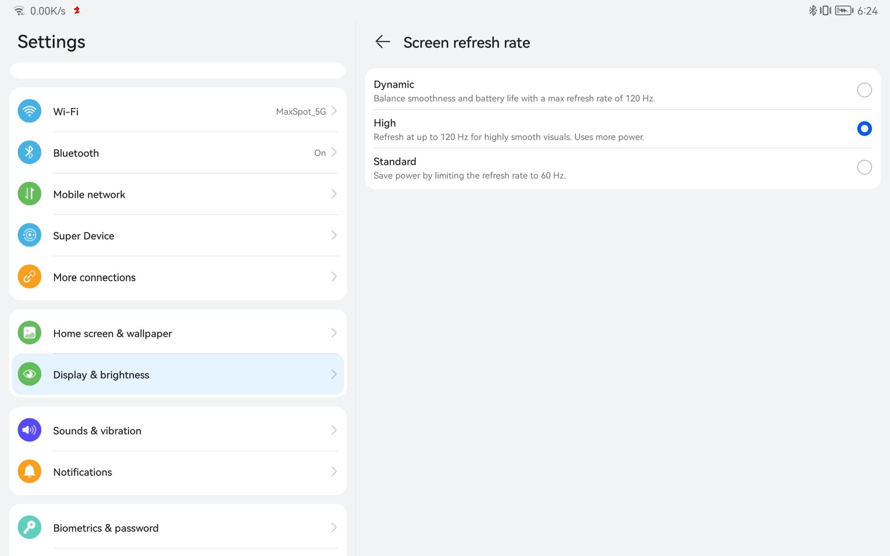
Task: Tap the Mobile network arrows icon
Action: 29,194
